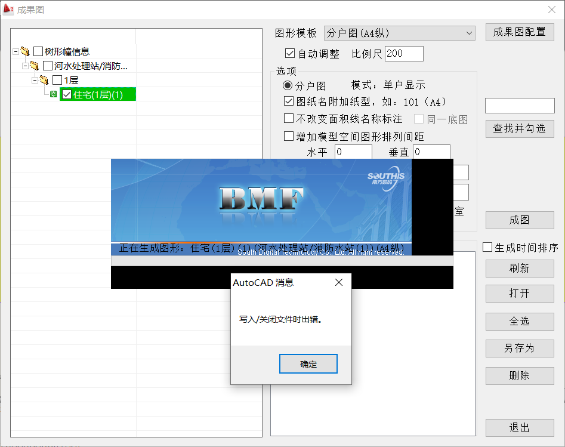Close the AutoCAD 消息 dialog with X
Image resolution: width=565 pixels, height=447 pixels.
coord(339,282)
